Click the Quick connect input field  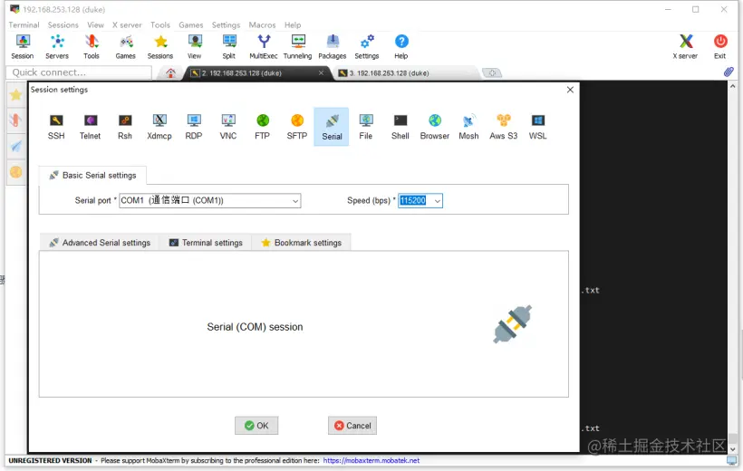[x=79, y=72]
